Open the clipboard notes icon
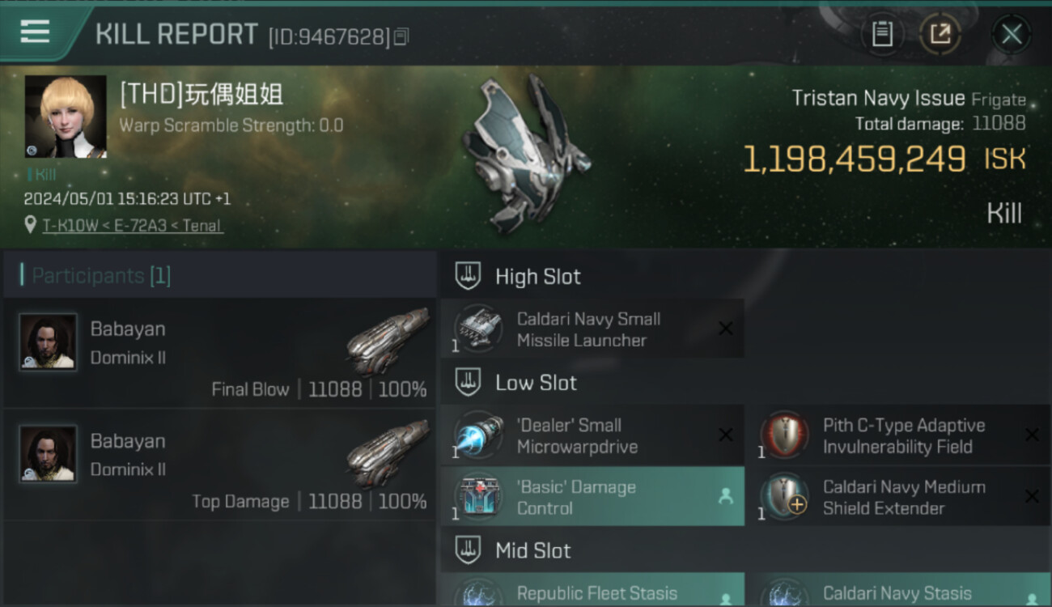 click(x=882, y=34)
